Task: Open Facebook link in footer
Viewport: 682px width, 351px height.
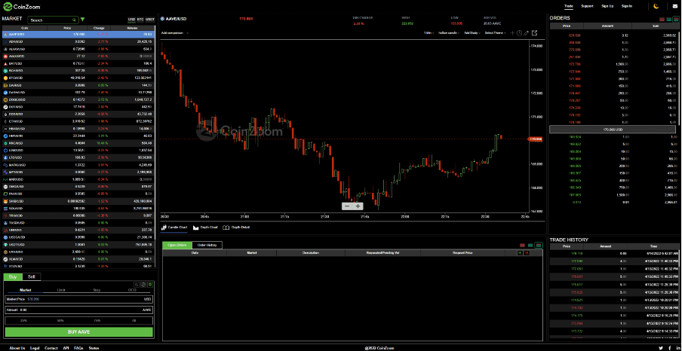Action: 670,348
